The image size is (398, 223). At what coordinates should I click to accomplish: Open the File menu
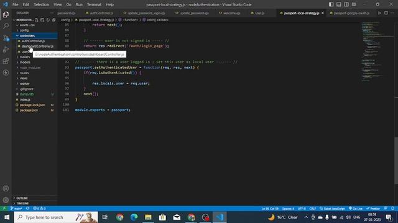(15, 4)
